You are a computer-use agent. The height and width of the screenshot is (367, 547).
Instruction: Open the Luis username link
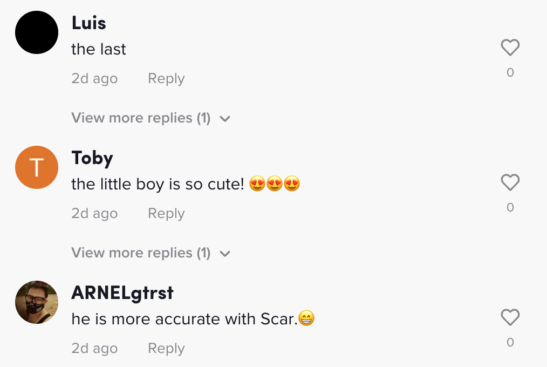coord(88,23)
